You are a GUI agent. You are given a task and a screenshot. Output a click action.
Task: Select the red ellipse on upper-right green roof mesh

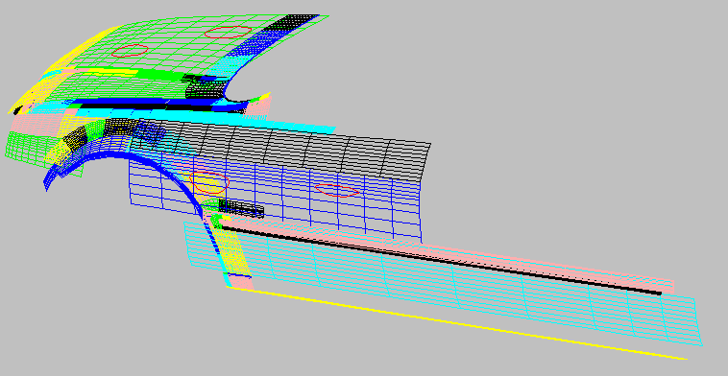click(228, 32)
